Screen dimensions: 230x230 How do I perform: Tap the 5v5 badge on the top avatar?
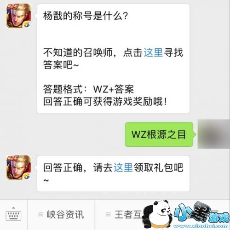pyautogui.click(x=12, y=7)
